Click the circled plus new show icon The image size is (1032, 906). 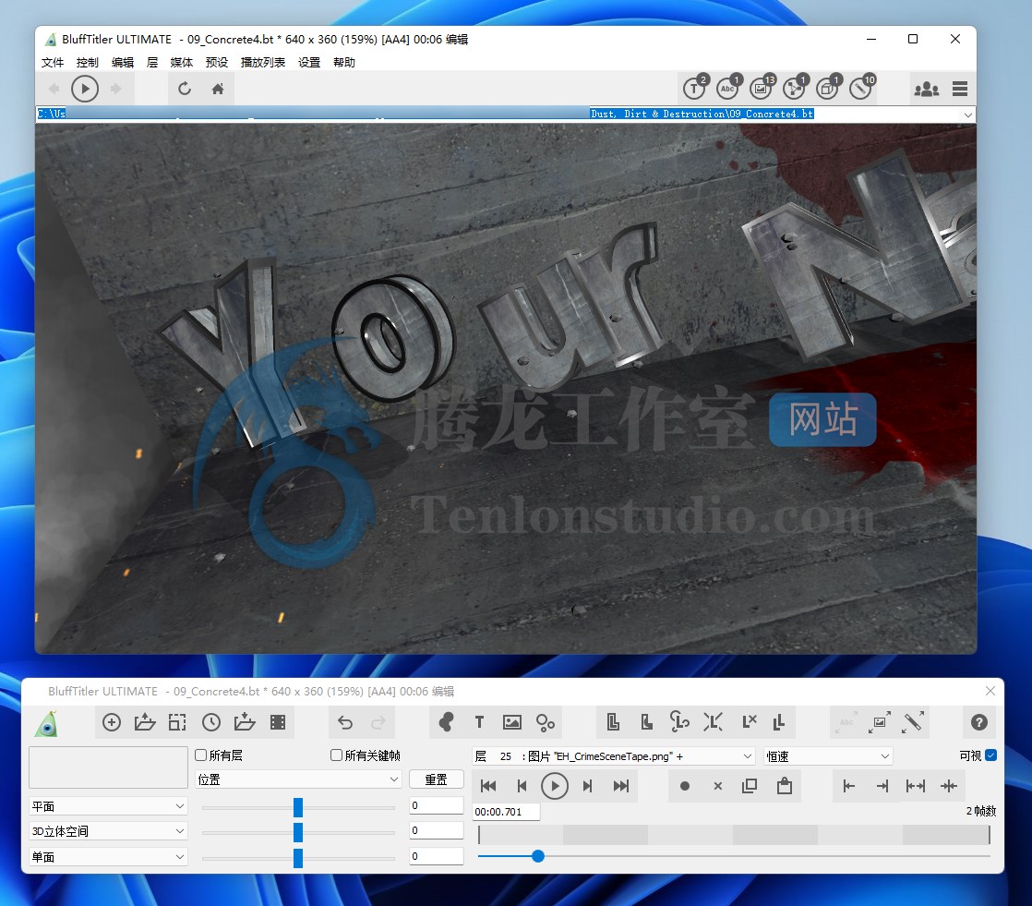[x=112, y=722]
